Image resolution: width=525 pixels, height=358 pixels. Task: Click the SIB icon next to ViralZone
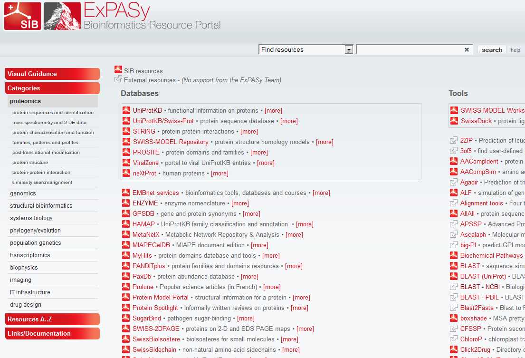point(126,163)
